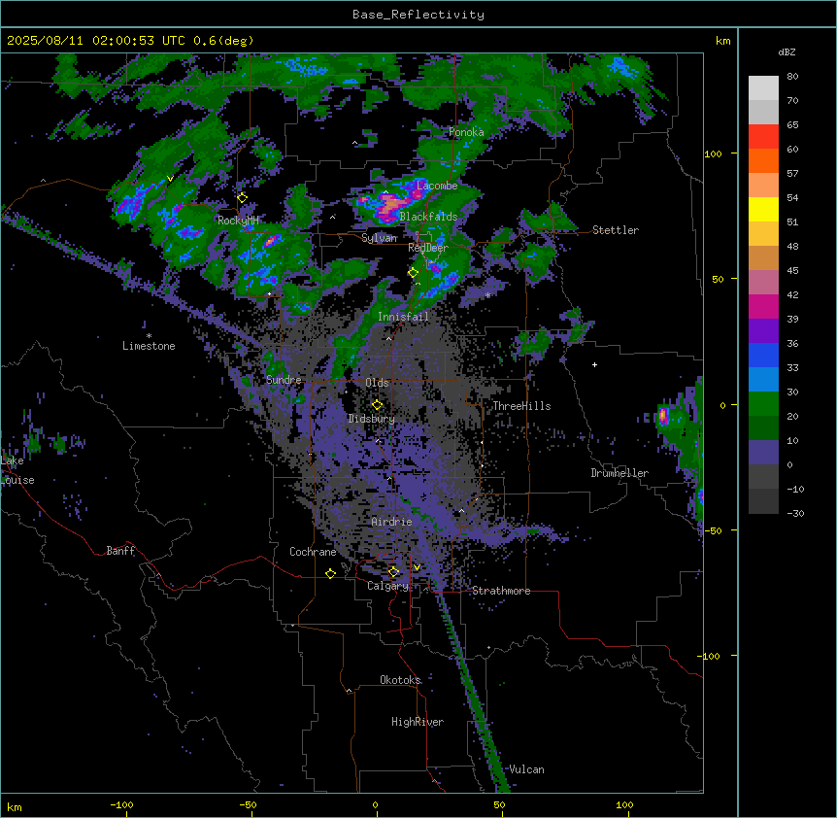Image resolution: width=837 pixels, height=818 pixels.
Task: Click the 65 value in the dBZ legend
Action: click(x=792, y=125)
